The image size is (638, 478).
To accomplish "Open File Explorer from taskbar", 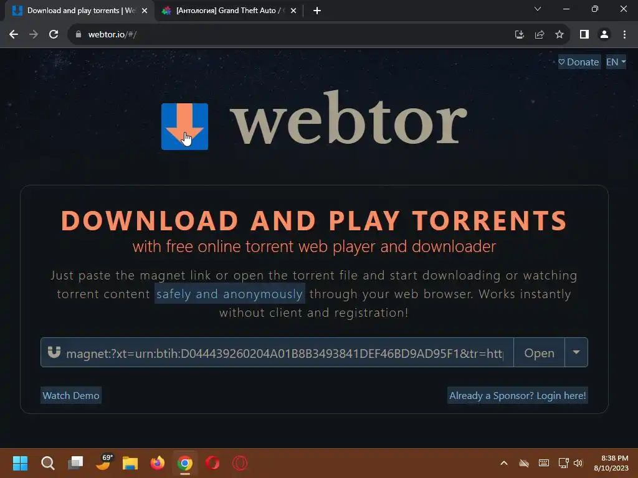I will pos(130,463).
